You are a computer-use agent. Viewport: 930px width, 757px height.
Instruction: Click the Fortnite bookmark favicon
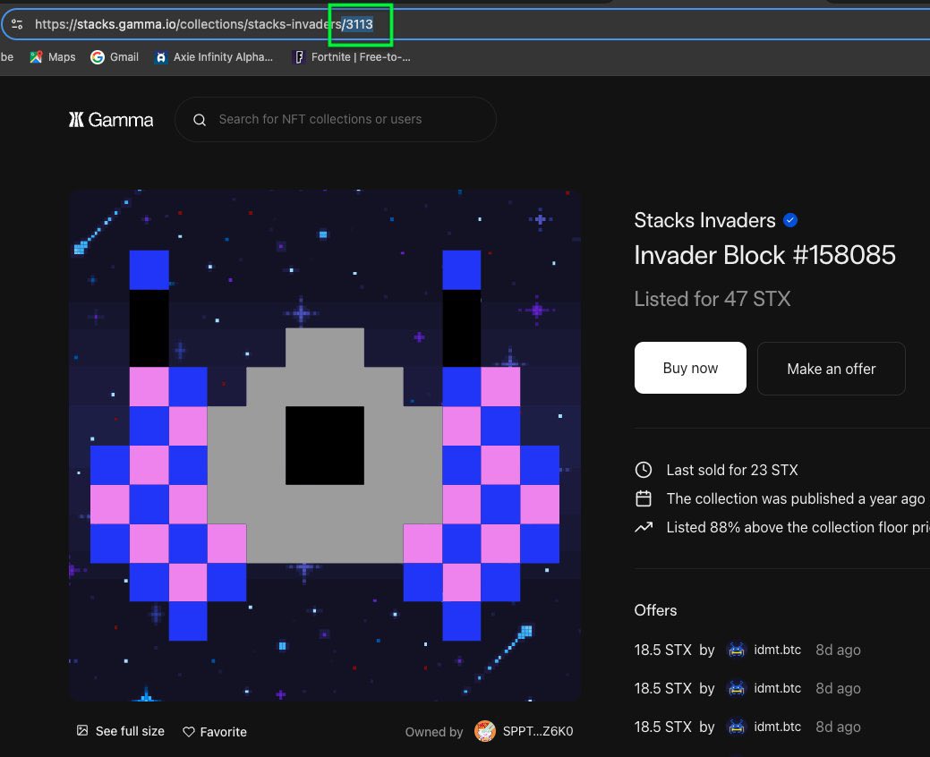[x=300, y=57]
